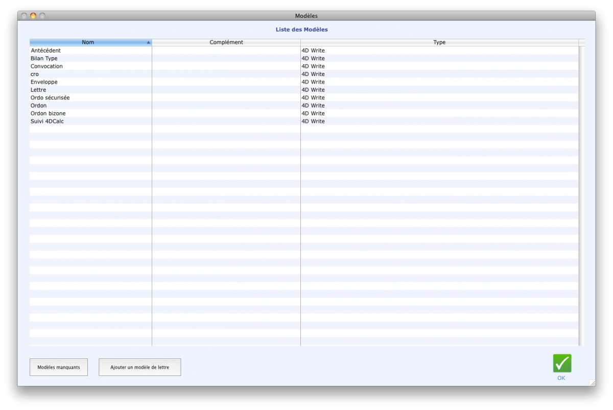Click the 4D Write type of Antécédent
Image resolution: width=613 pixels, height=410 pixels.
click(x=313, y=50)
